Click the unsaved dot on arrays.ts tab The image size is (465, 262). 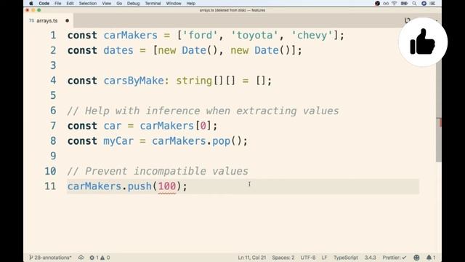pyautogui.click(x=68, y=20)
